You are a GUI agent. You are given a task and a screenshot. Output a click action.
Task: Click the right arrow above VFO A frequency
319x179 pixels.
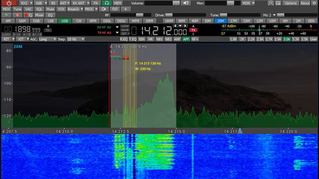point(185,26)
